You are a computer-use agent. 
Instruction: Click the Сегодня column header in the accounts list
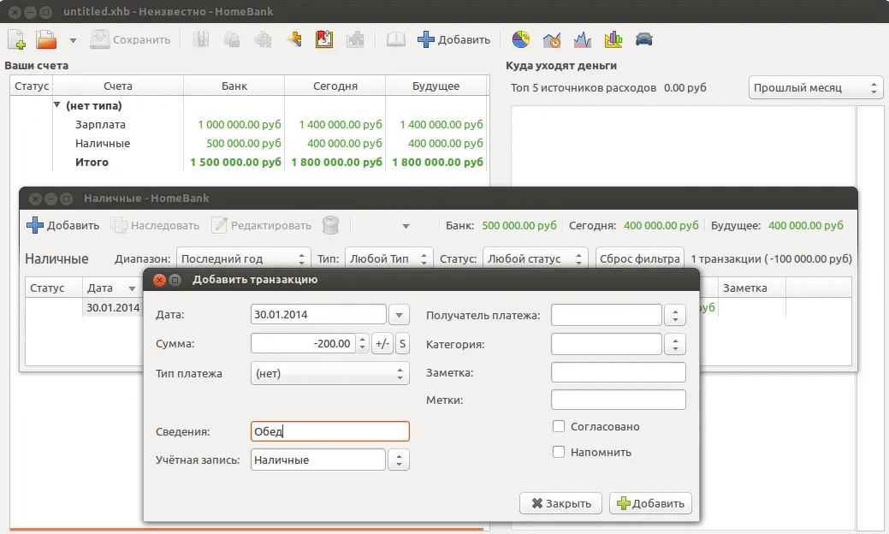point(335,86)
